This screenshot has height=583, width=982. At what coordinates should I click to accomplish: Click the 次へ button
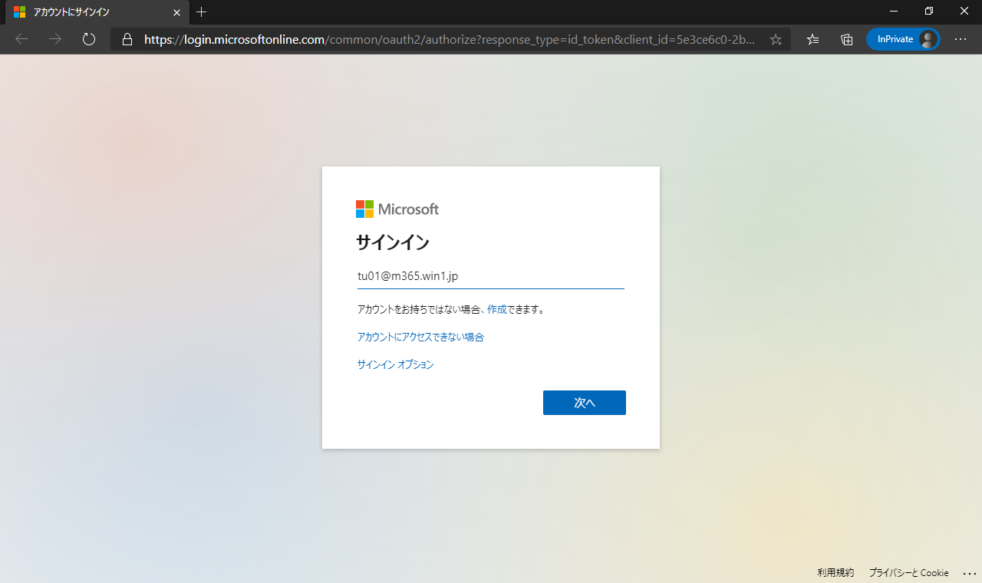pos(585,403)
